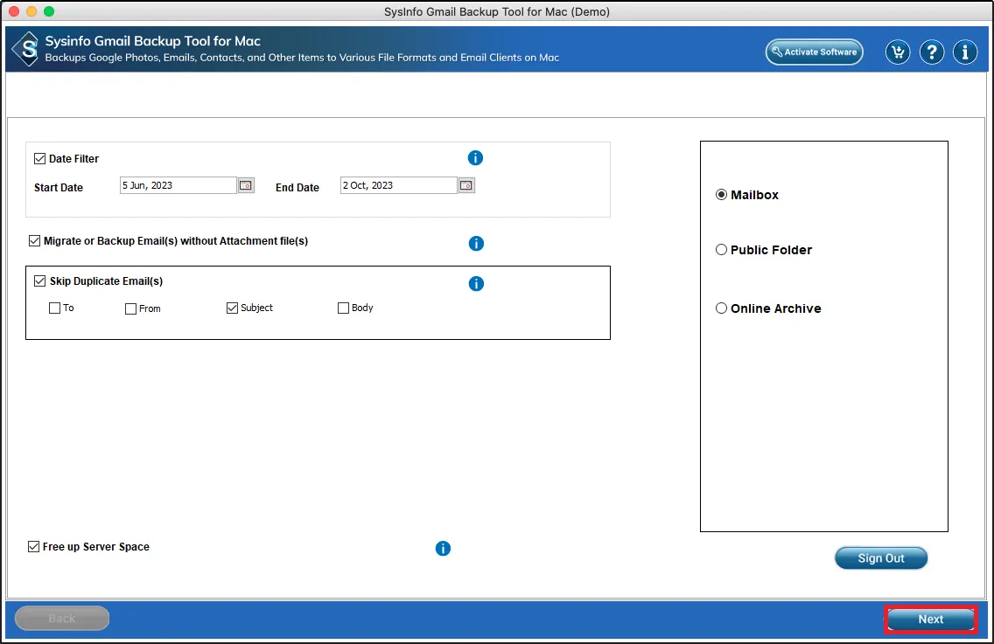Open the about info icon in header

click(x=965, y=52)
